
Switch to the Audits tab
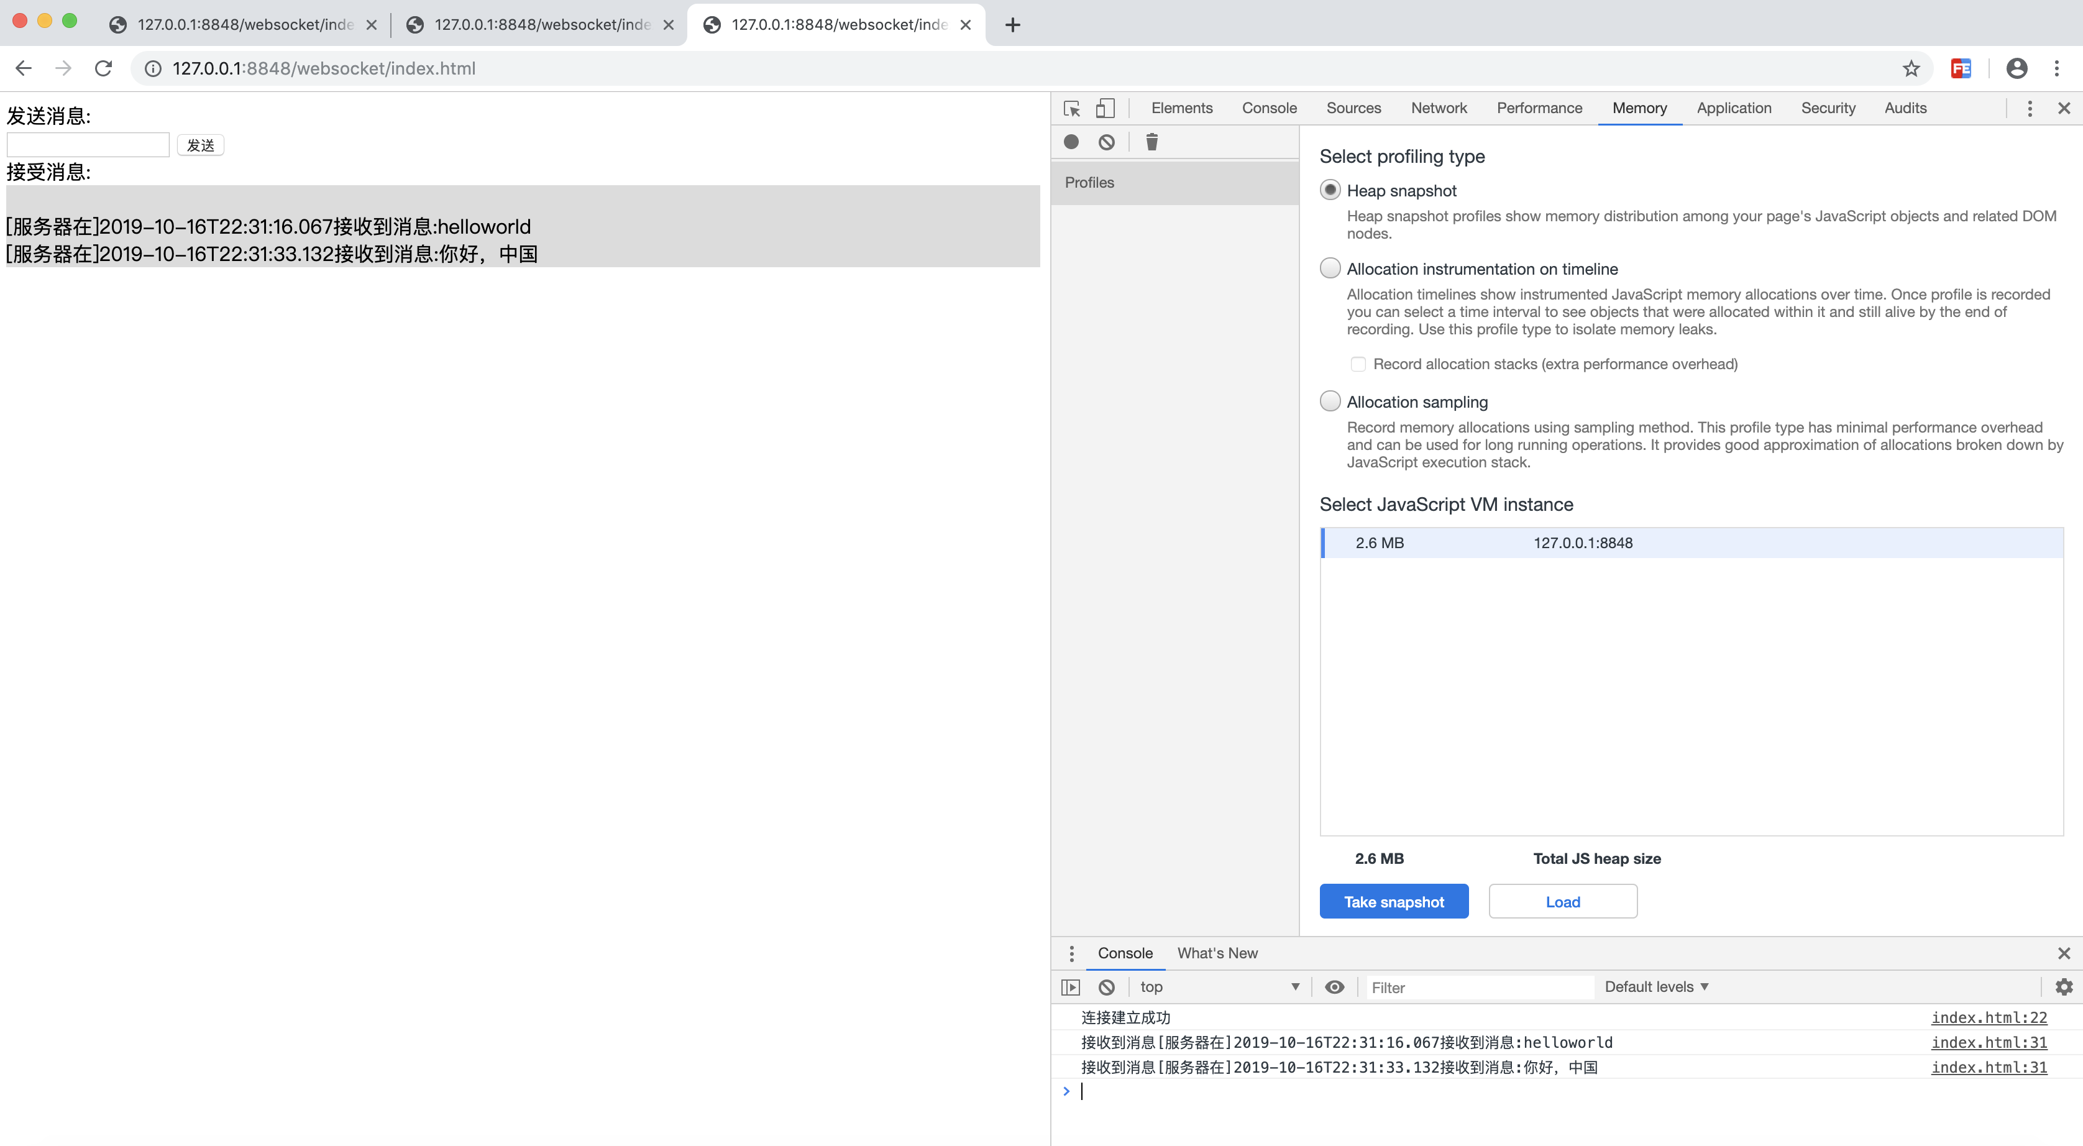1905,108
